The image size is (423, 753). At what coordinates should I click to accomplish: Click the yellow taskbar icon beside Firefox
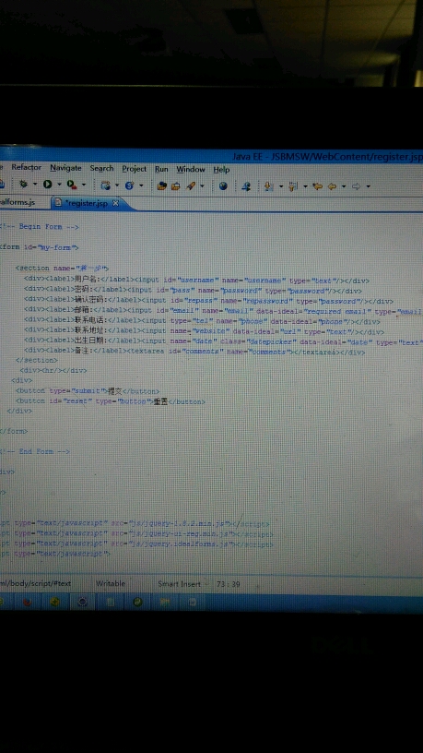[x=54, y=602]
